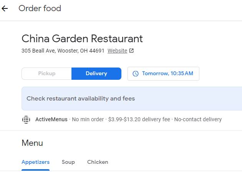Click the 305 Beall Ave address text
Image resolution: width=242 pixels, height=178 pixels.
[63, 51]
